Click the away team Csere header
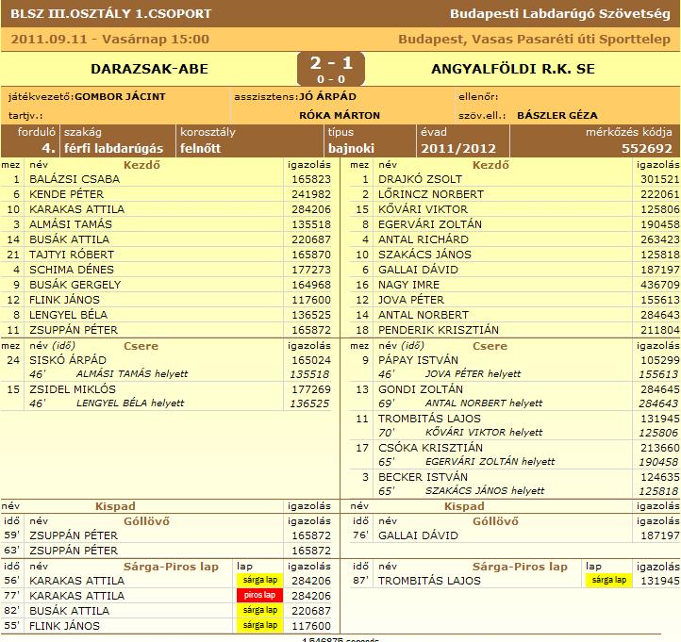 (x=490, y=346)
